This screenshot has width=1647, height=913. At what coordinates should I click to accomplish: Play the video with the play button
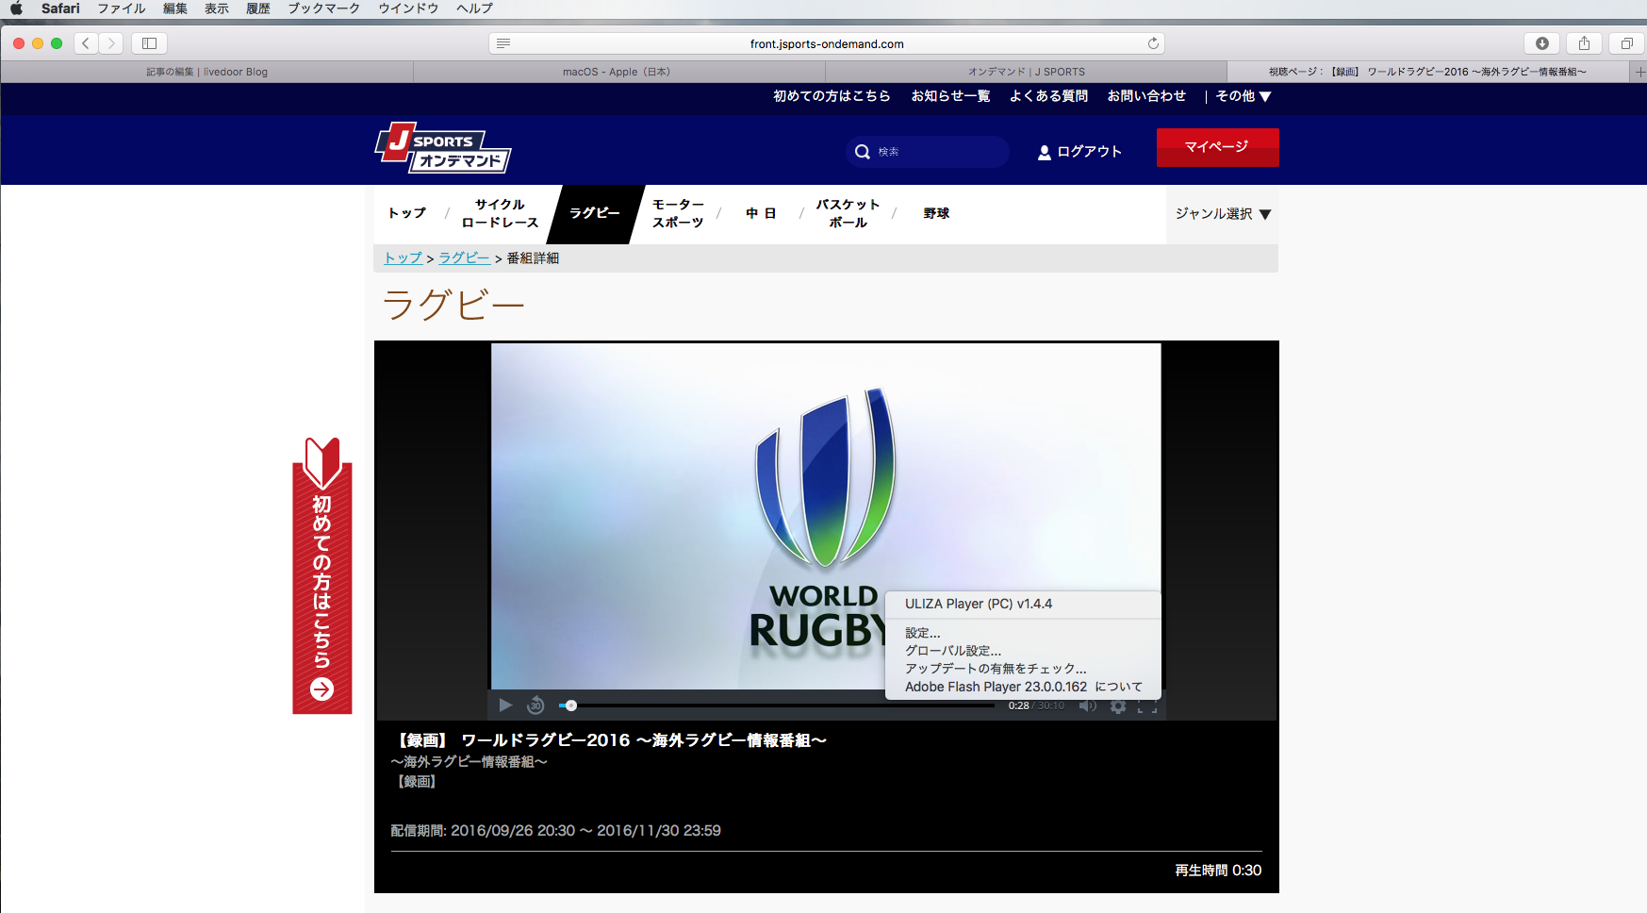[x=505, y=705]
